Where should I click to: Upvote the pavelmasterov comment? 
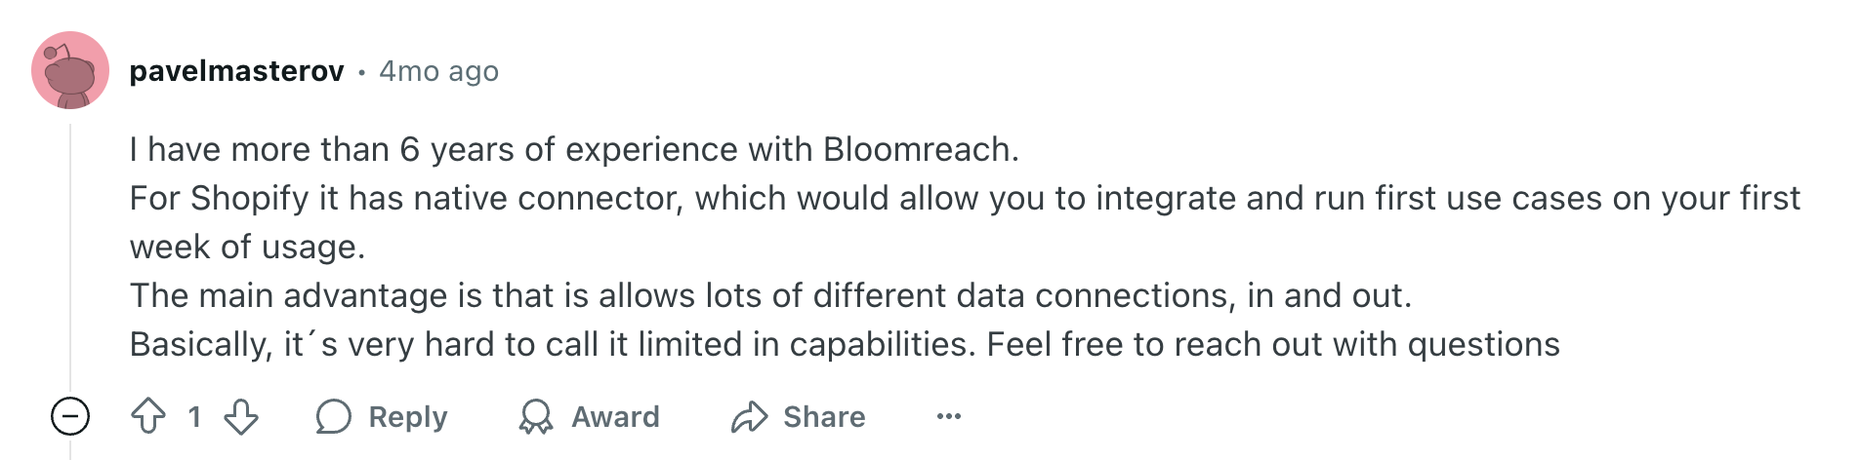(x=148, y=417)
